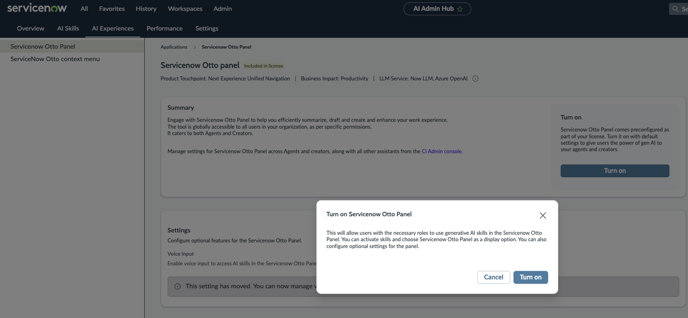Click Product Touchpoint: Next Experience Unified Navigation
Image resolution: width=688 pixels, height=318 pixels.
(225, 79)
